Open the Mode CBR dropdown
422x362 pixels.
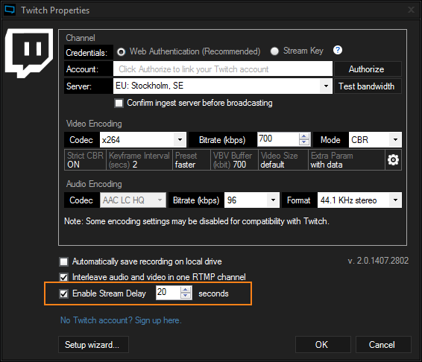click(395, 140)
